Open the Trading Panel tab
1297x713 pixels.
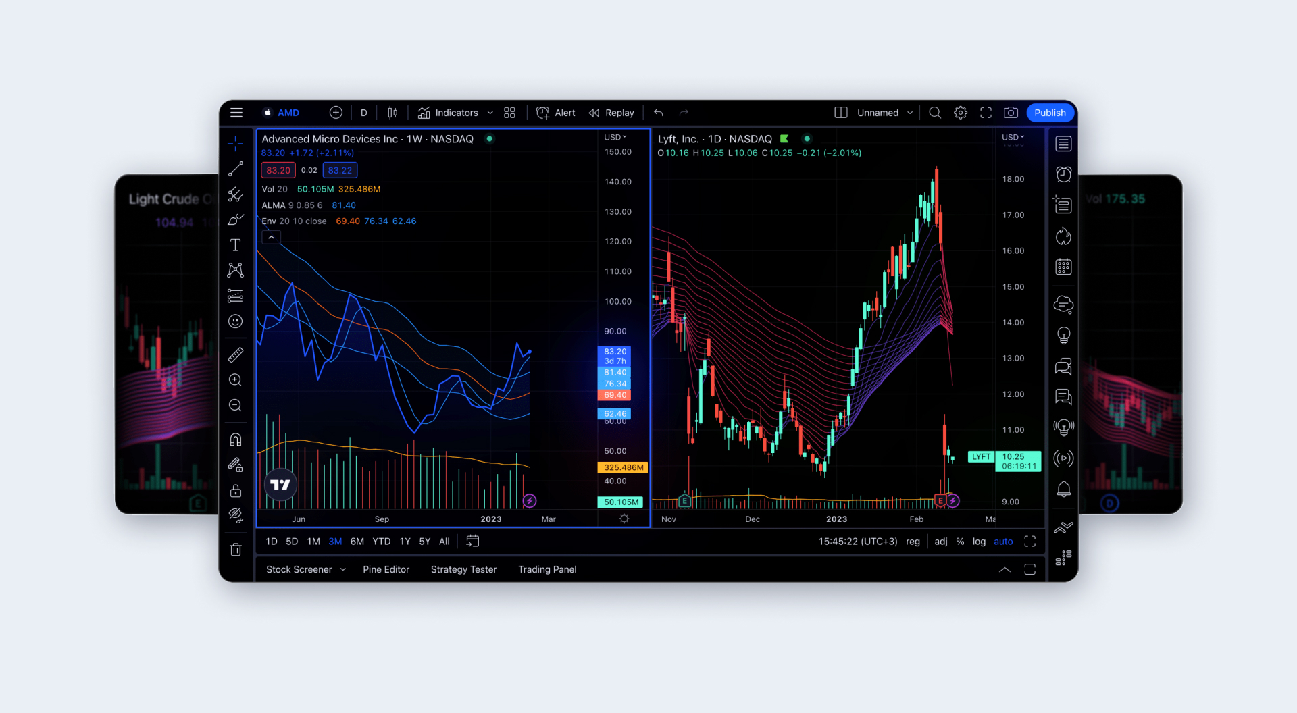point(547,569)
